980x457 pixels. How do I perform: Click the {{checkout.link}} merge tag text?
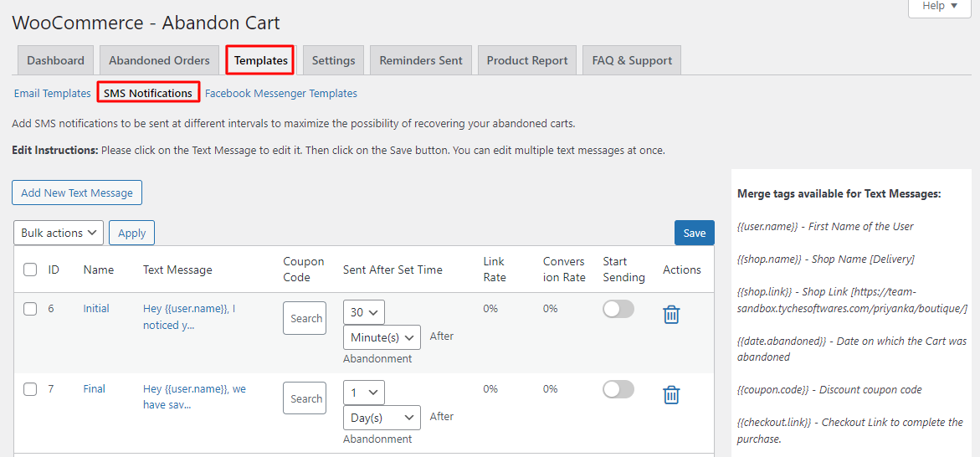tap(774, 422)
